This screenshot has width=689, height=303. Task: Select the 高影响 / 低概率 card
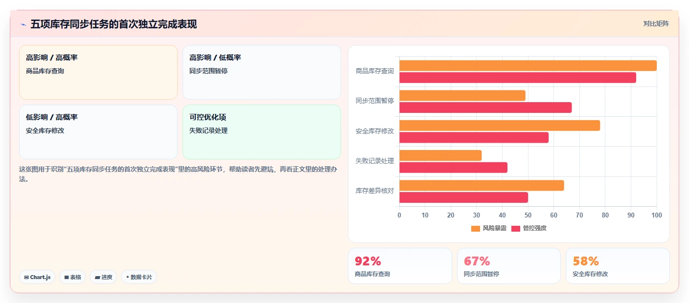(x=262, y=72)
